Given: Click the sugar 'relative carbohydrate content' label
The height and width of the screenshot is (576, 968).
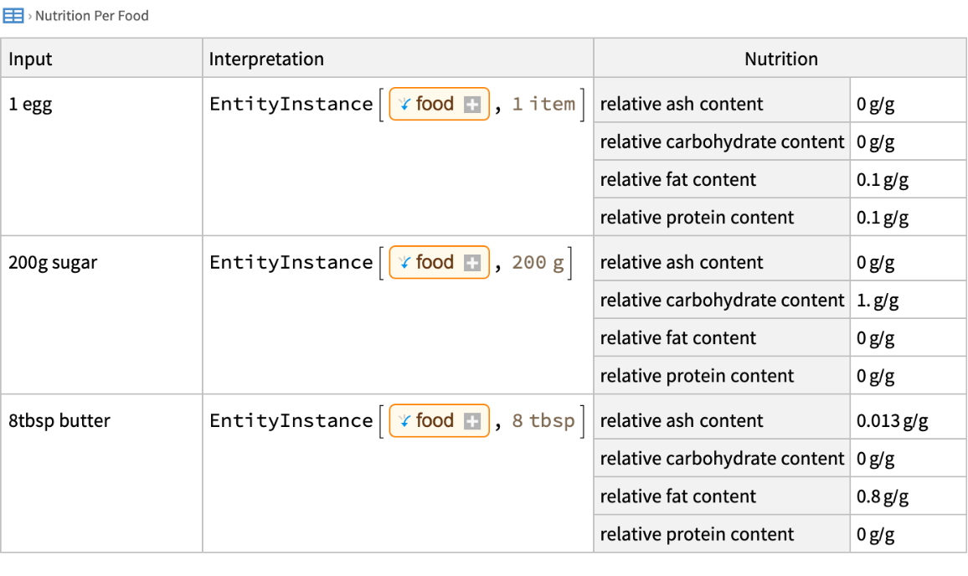Looking at the screenshot, I should [722, 301].
